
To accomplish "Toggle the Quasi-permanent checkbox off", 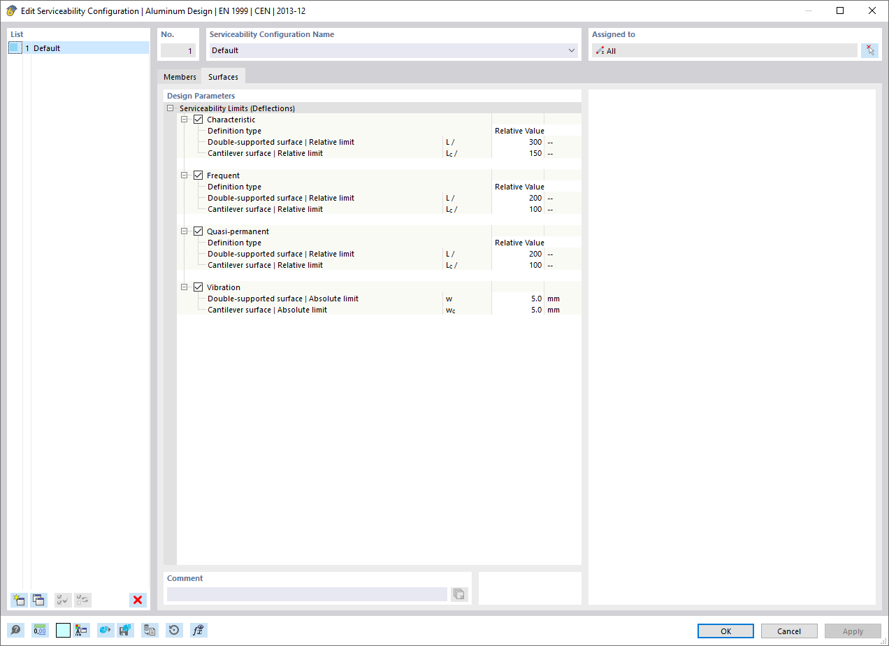I will (x=198, y=231).
